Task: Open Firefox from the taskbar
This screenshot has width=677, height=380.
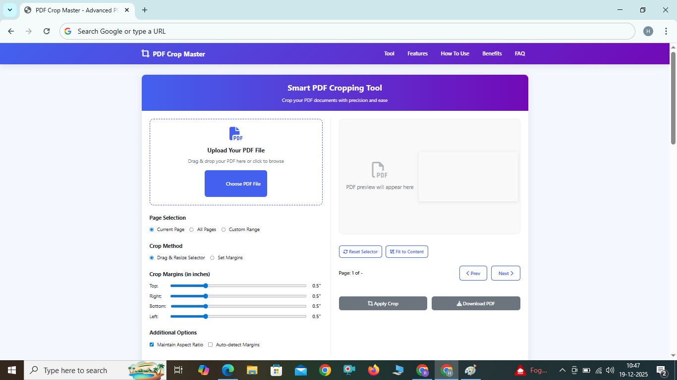Action: coord(373,370)
